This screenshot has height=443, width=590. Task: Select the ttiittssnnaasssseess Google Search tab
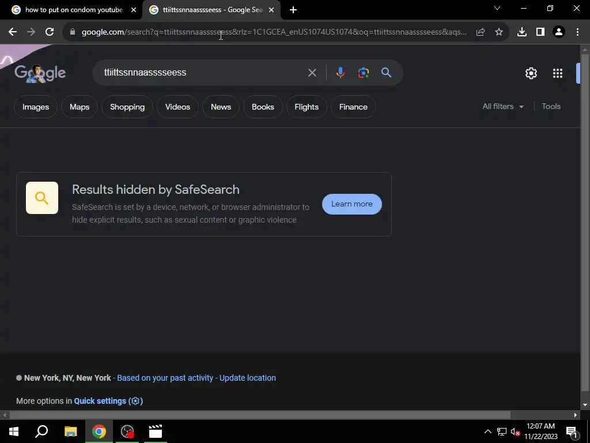[x=212, y=10]
